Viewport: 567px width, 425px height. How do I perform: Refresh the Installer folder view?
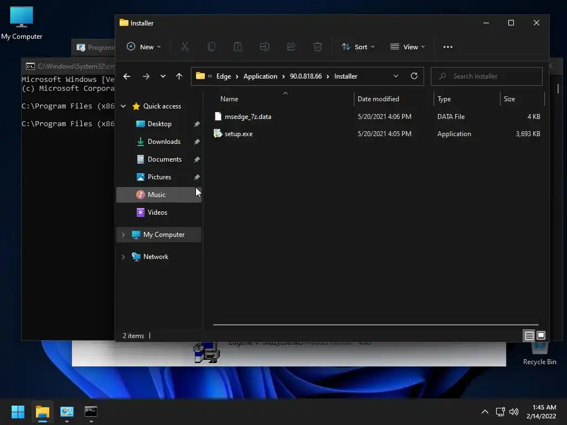pyautogui.click(x=414, y=76)
